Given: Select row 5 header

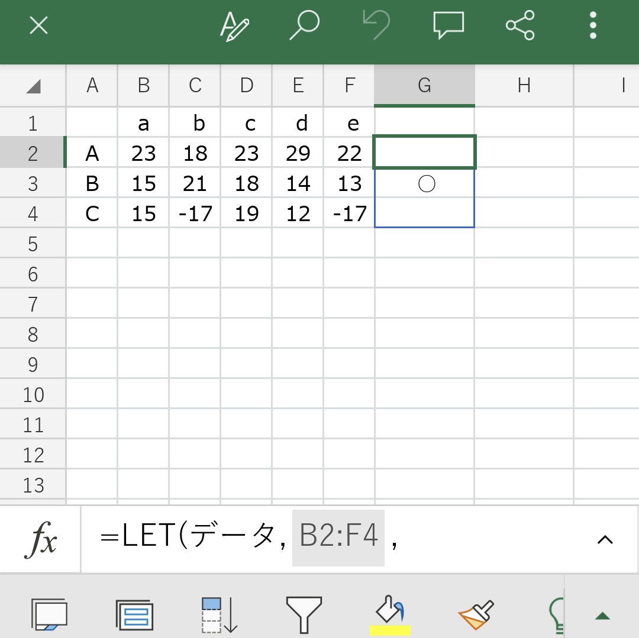Looking at the screenshot, I should 33,244.
